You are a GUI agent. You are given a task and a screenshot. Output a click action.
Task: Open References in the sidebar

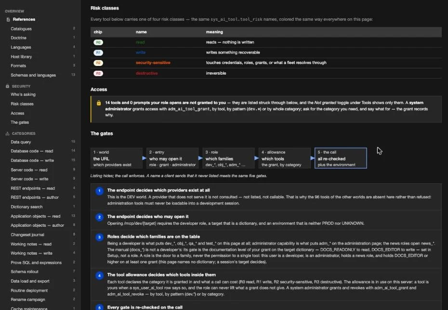coord(24,19)
